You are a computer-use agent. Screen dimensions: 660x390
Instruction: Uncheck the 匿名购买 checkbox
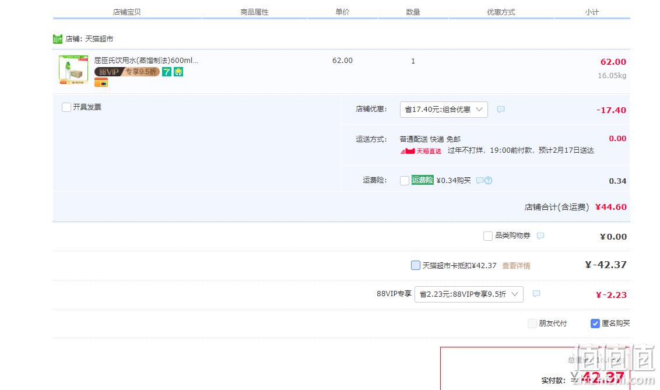[x=595, y=323]
